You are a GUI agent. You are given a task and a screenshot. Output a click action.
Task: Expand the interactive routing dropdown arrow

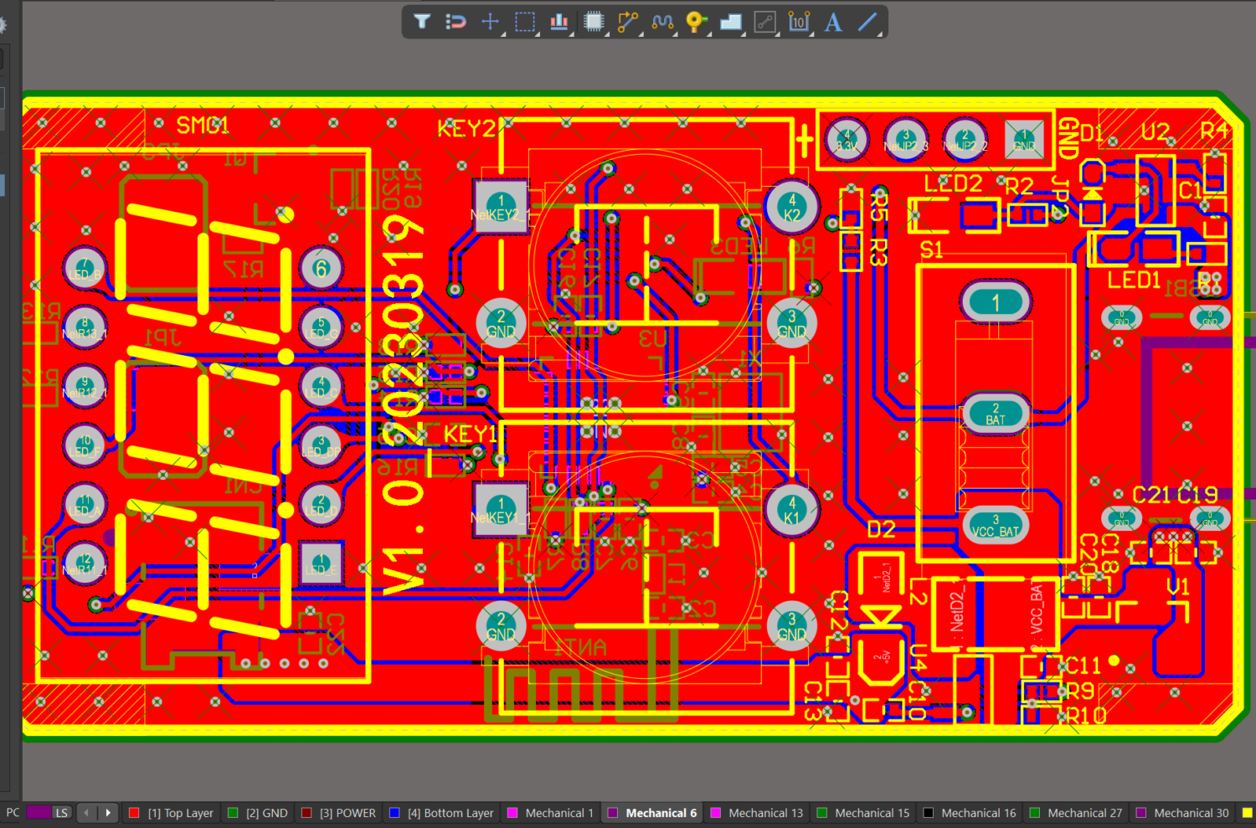pyautogui.click(x=641, y=35)
